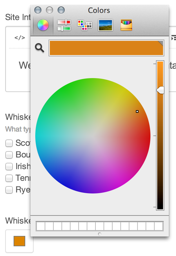Click the small square marker on color wheel

coord(137,111)
